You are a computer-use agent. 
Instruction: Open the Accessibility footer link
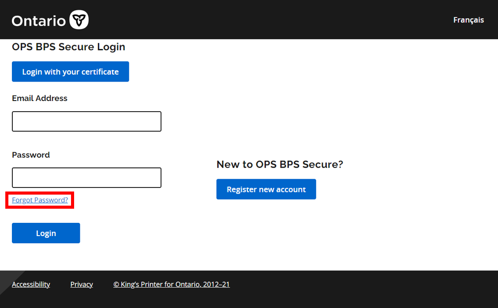[31, 284]
